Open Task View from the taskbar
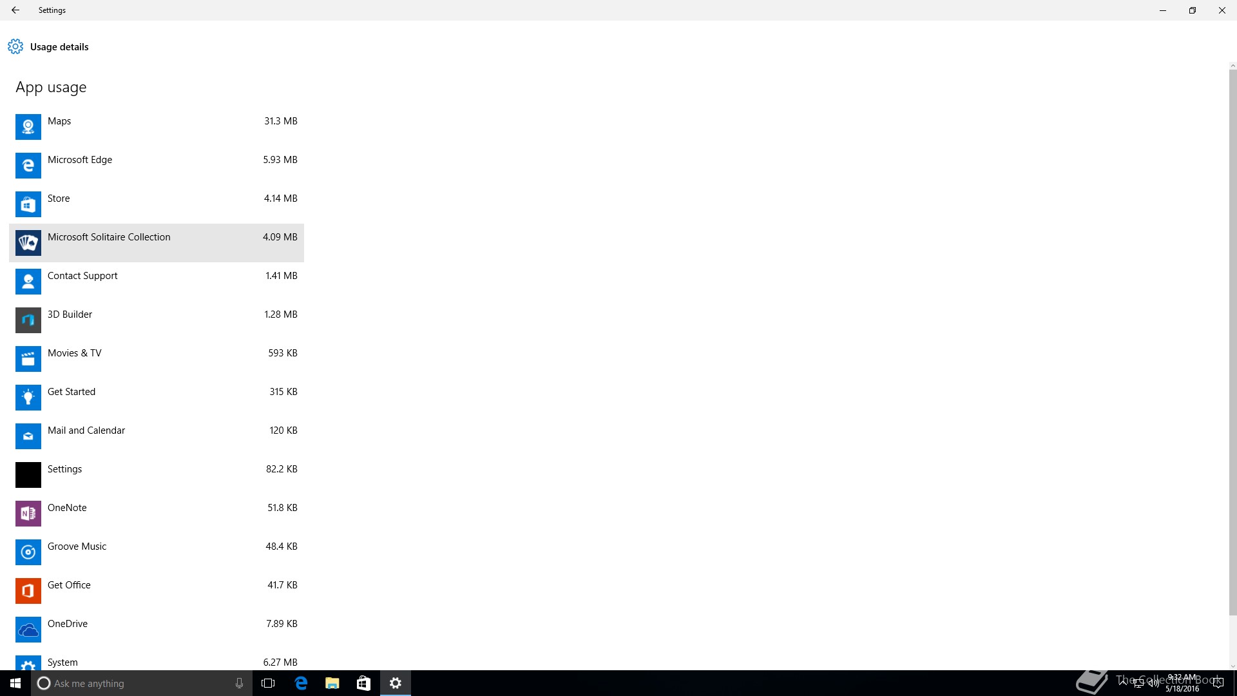Viewport: 1237px width, 696px height. [x=268, y=683]
